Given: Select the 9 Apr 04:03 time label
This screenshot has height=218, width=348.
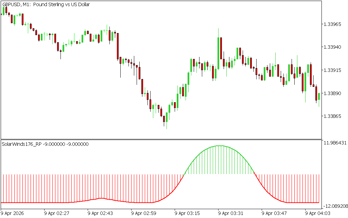Looking at the screenshot, I should click(x=318, y=213).
